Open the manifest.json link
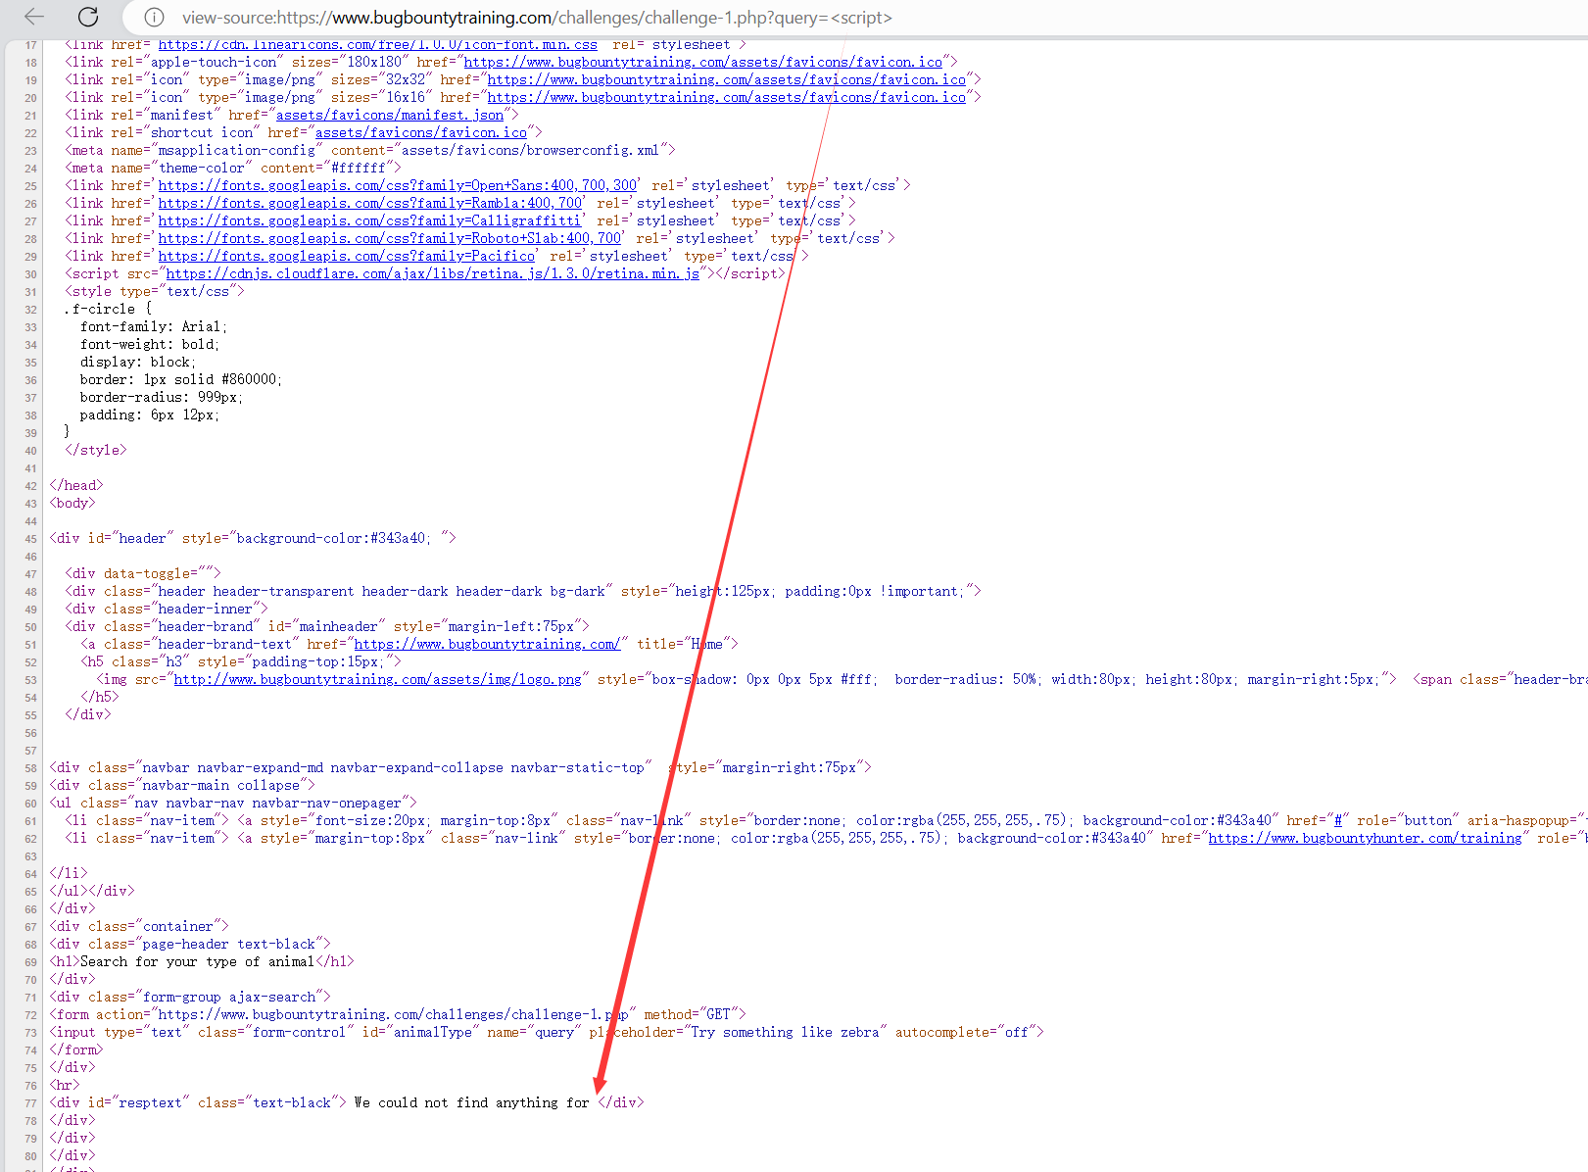Screen dimensions: 1588x1172 tap(389, 115)
